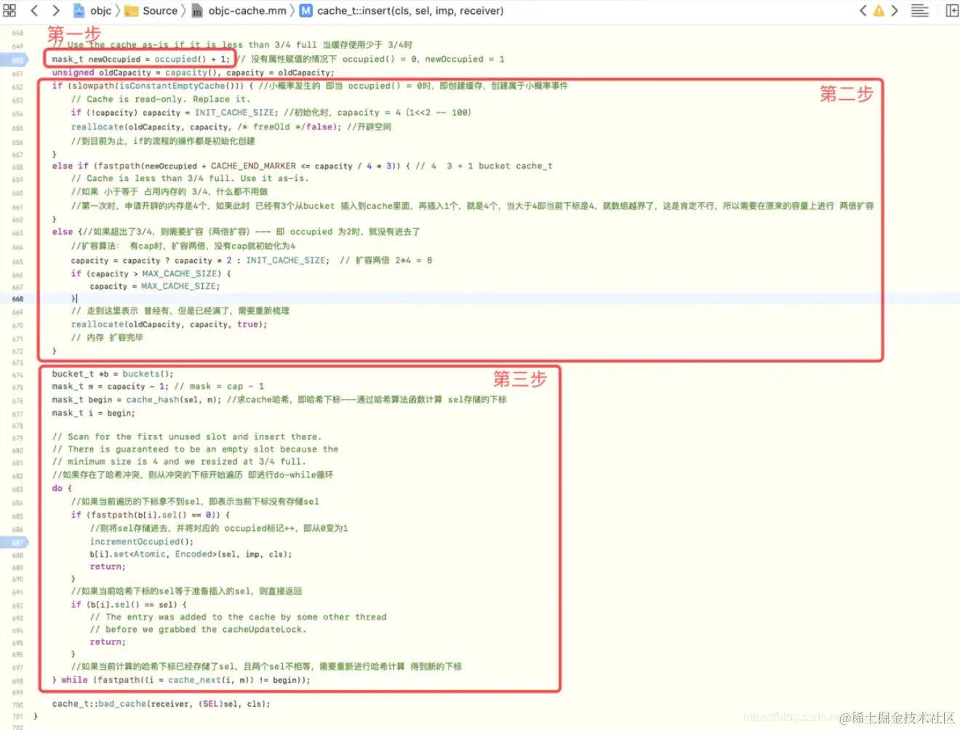Go forward to the next file
The image size is (960, 730).
(x=55, y=10)
